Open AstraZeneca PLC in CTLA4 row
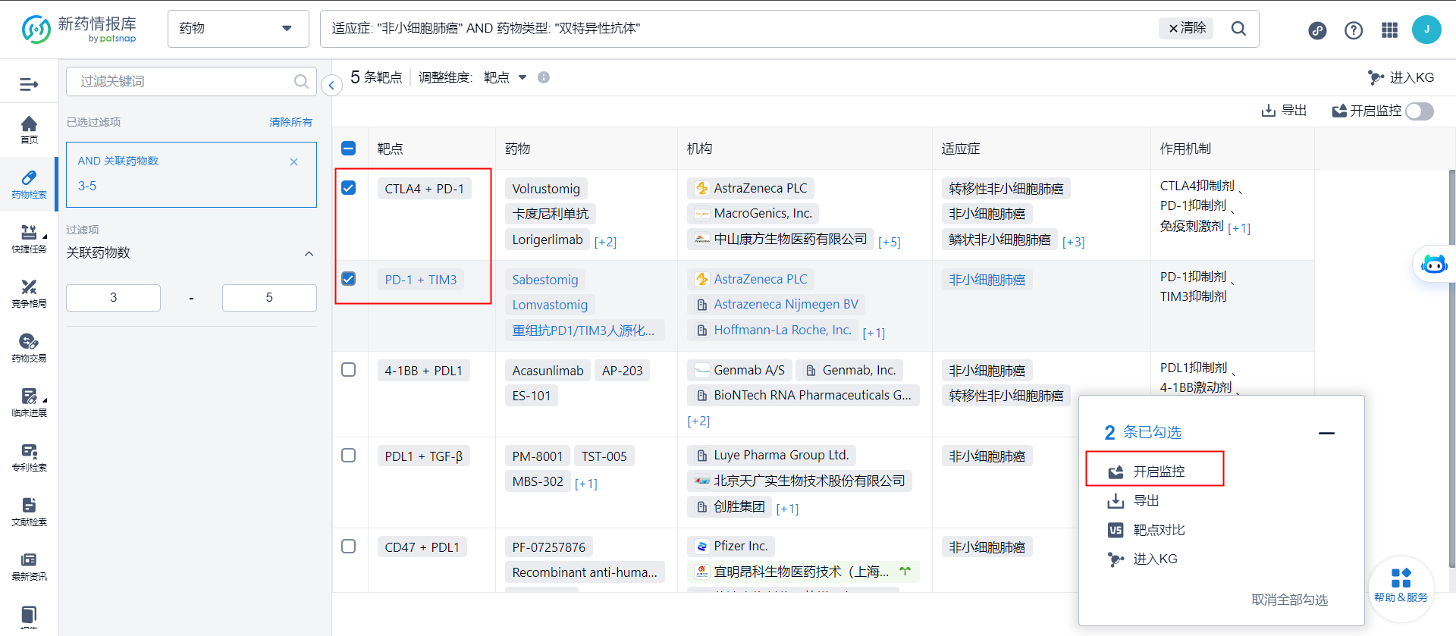1456x636 pixels. coord(751,188)
